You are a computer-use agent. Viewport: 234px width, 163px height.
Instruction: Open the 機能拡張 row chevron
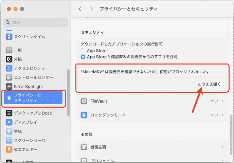tap(222, 147)
